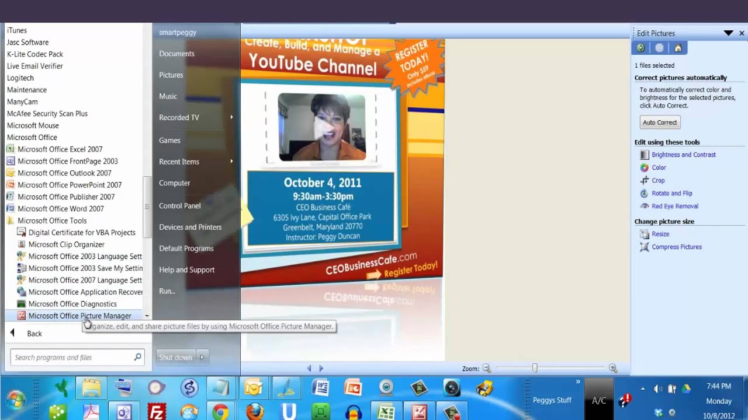748x420 pixels.
Task: Open Microsoft Office Diagnostics
Action: (67, 304)
